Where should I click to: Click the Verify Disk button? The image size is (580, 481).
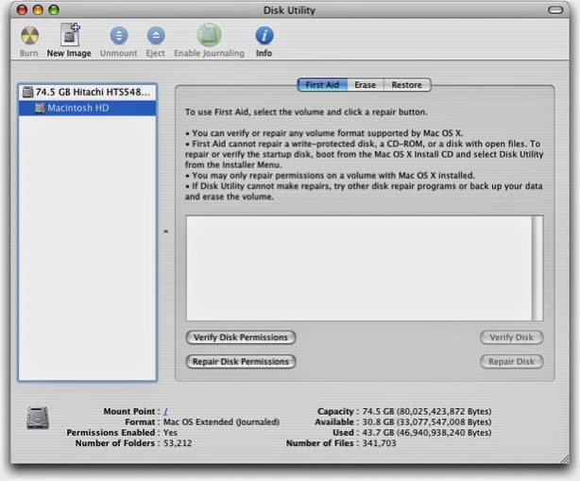[x=512, y=337]
